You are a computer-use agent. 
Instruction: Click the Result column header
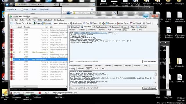click(x=20, y=27)
